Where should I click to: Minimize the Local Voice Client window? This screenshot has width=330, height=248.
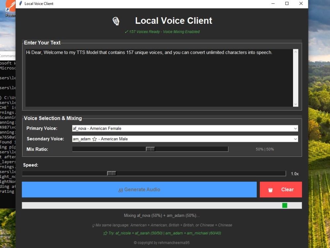point(273,4)
